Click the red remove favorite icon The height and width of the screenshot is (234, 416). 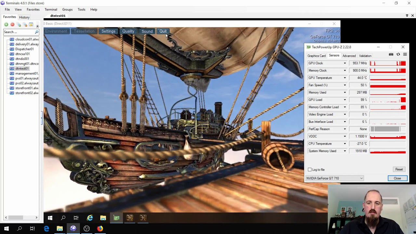click(x=12, y=24)
